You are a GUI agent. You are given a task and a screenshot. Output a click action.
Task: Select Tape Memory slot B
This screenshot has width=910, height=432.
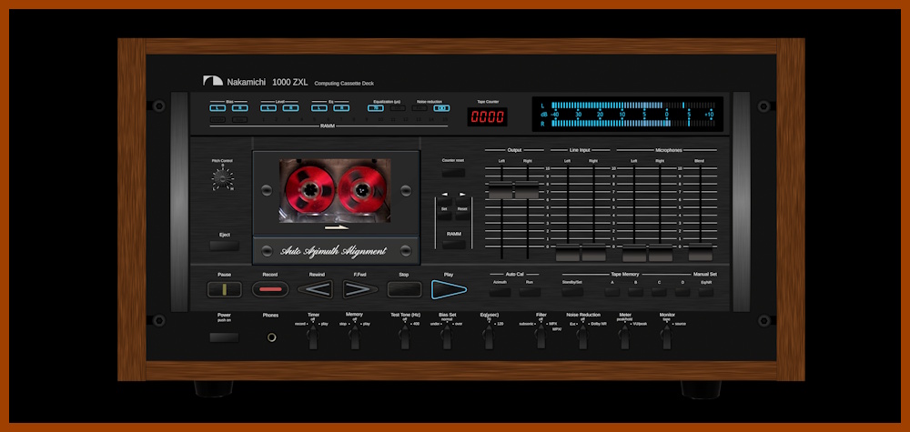[635, 292]
